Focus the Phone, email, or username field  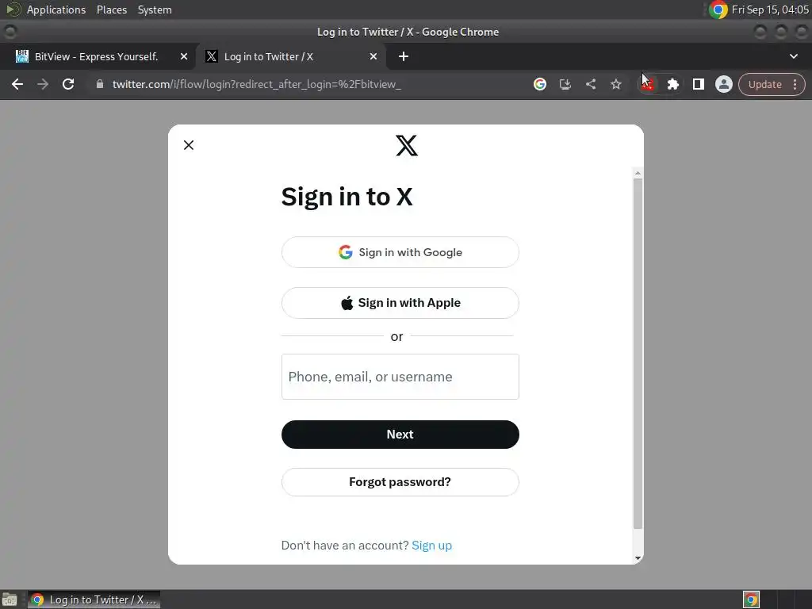point(400,377)
